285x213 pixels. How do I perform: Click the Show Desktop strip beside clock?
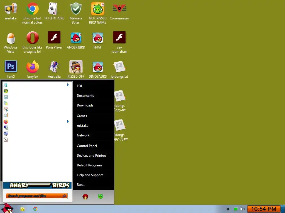coord(283,209)
